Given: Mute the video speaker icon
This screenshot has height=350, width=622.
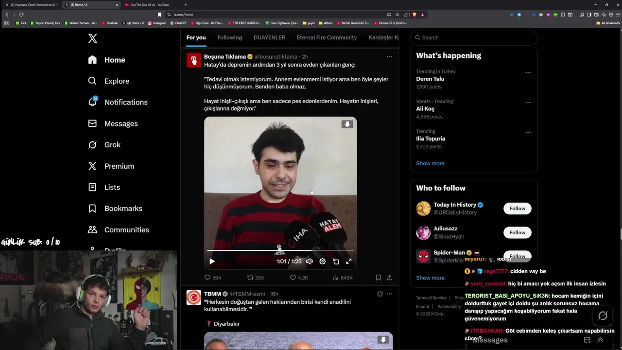Looking at the screenshot, I should [x=309, y=261].
